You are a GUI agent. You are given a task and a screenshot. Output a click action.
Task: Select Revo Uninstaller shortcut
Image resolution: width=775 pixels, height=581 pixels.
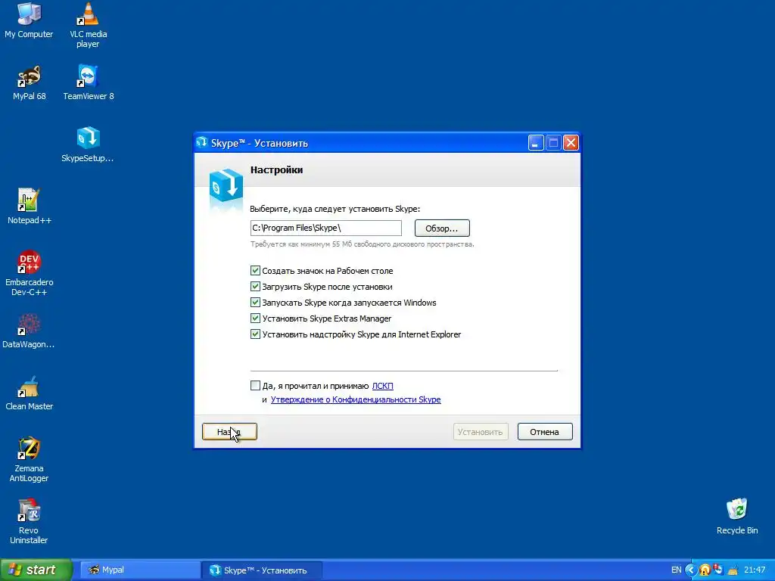(29, 522)
